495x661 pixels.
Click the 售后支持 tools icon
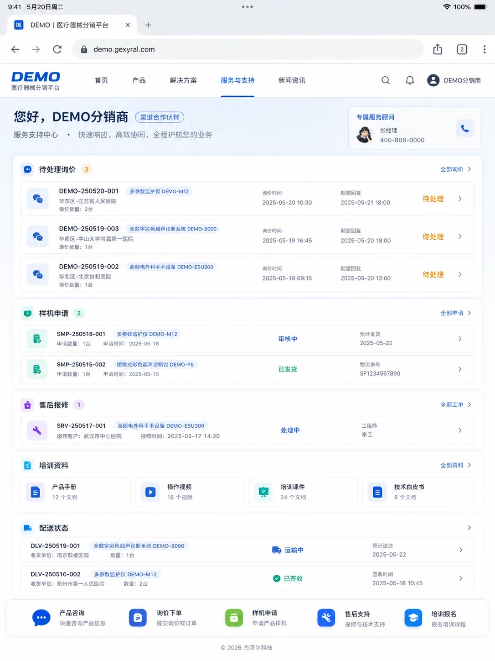tap(326, 618)
